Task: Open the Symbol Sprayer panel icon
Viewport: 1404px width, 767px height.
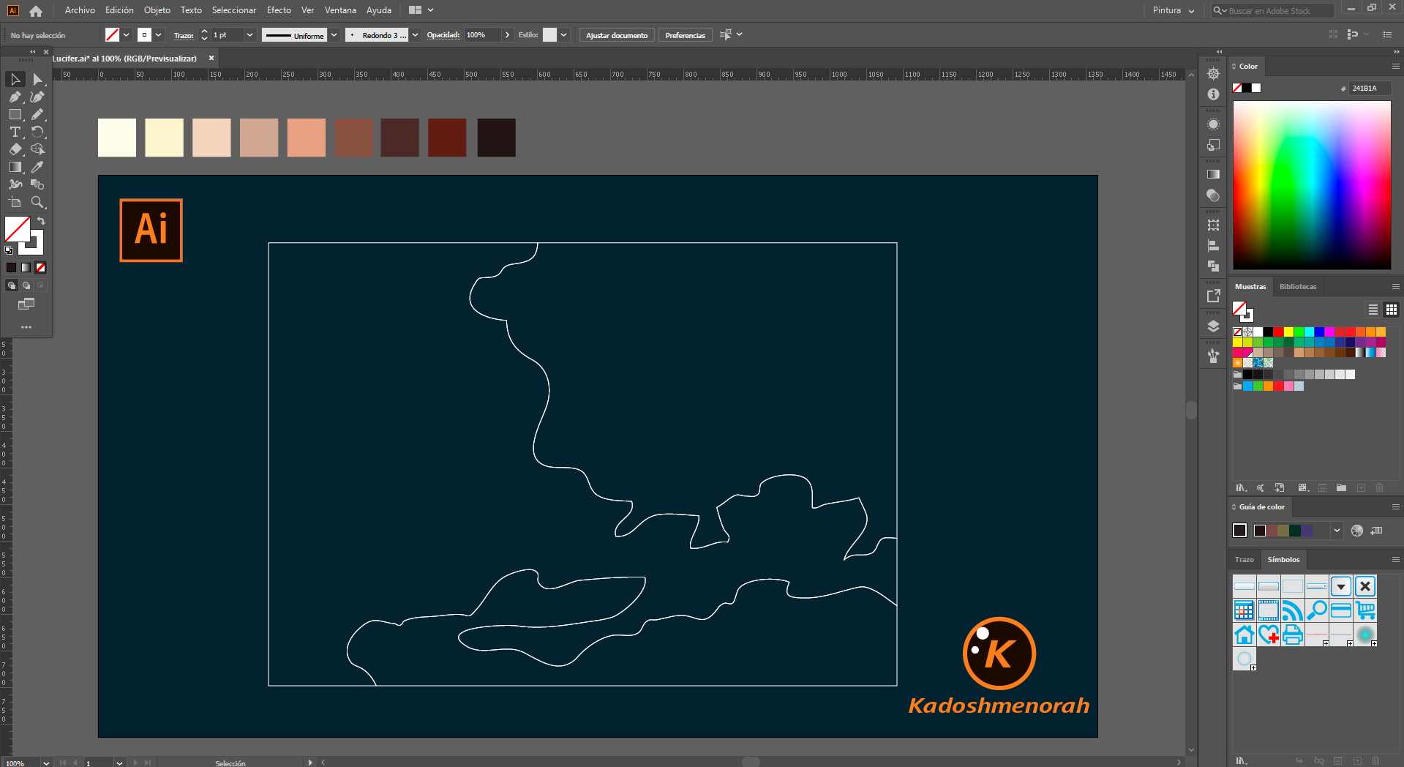Action: 1213,356
